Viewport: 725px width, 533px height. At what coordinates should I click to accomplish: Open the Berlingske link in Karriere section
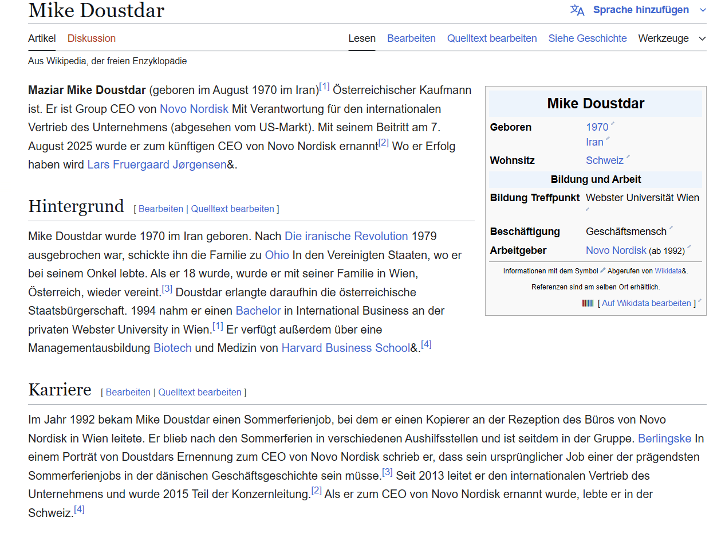click(x=665, y=438)
